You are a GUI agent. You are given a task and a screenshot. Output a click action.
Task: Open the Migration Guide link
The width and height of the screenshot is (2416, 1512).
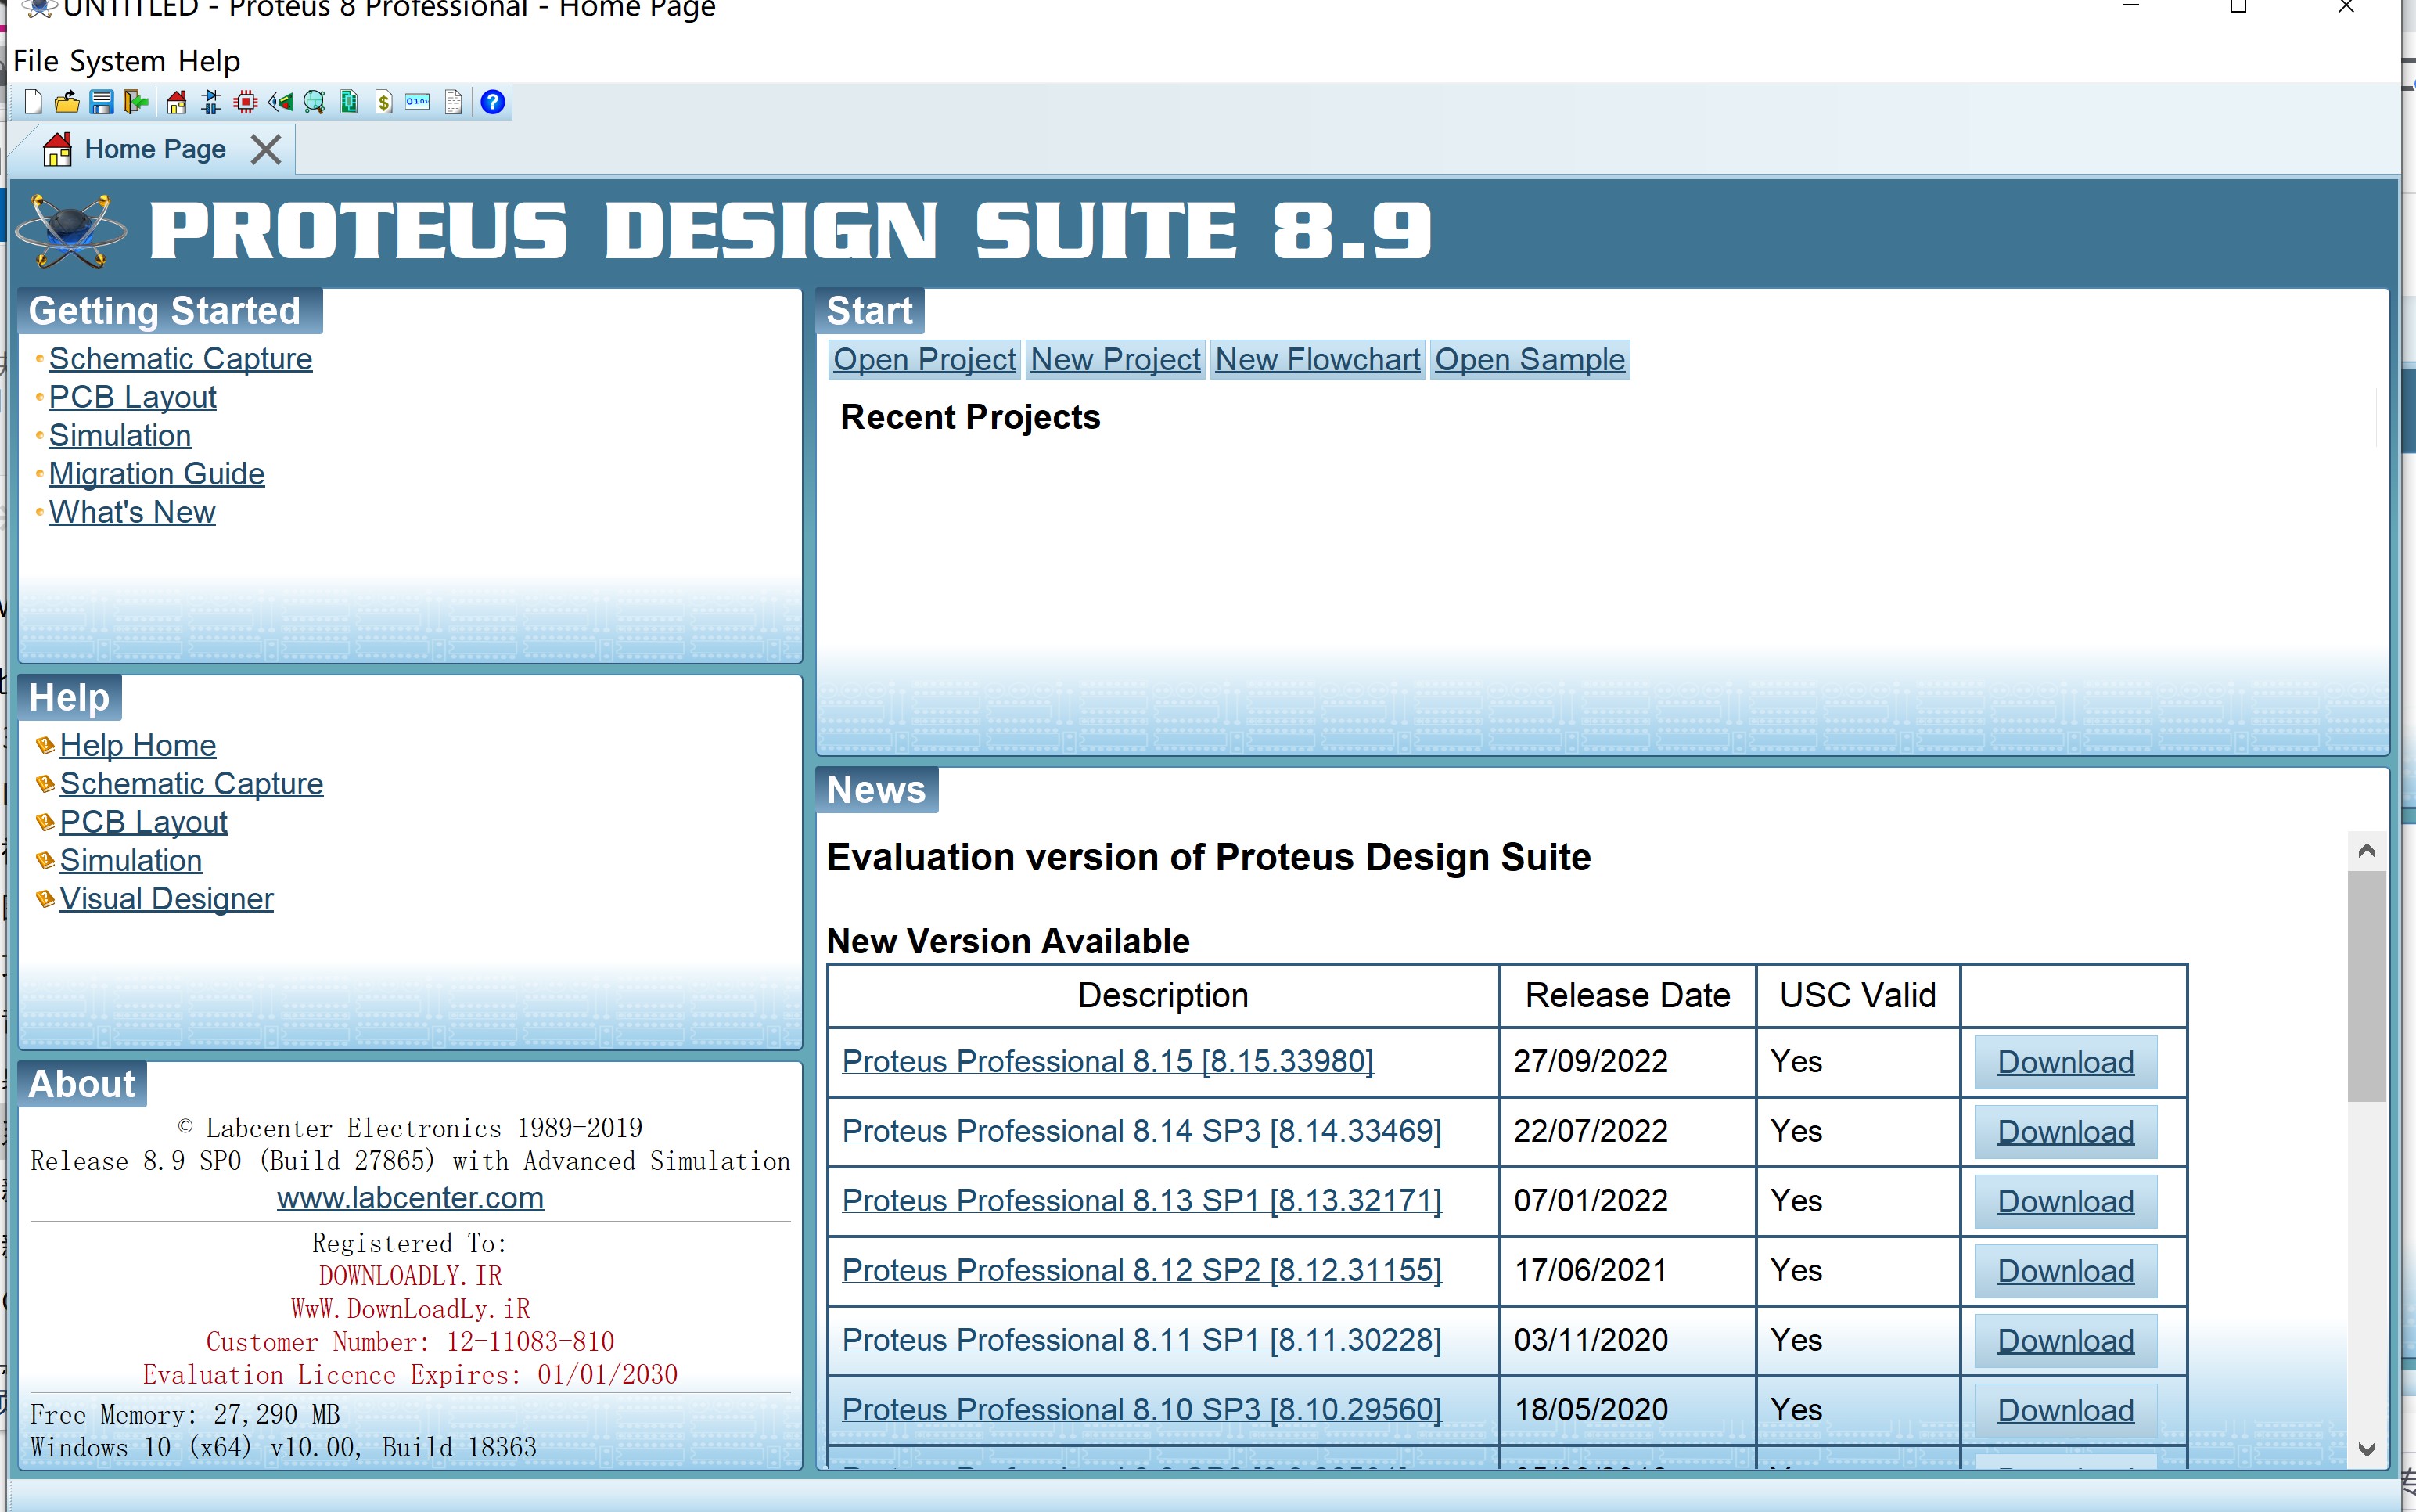157,473
